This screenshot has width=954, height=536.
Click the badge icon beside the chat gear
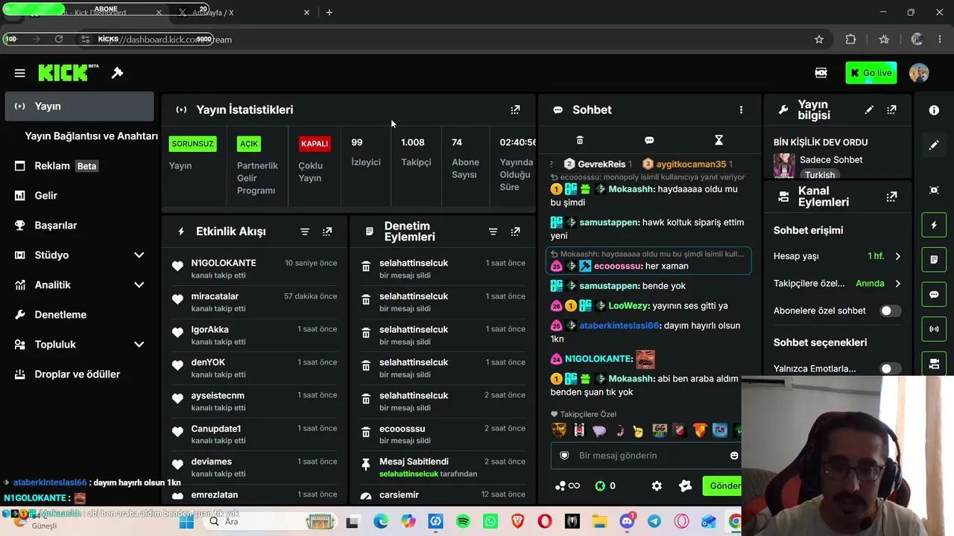coord(686,486)
